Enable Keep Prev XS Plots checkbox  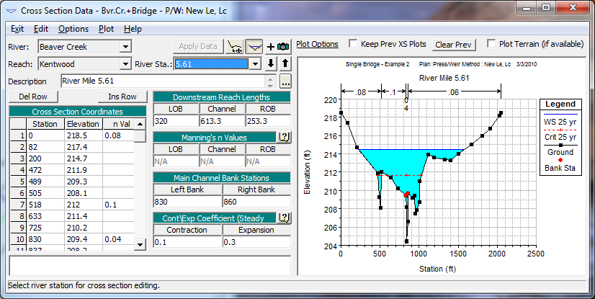pyautogui.click(x=354, y=44)
